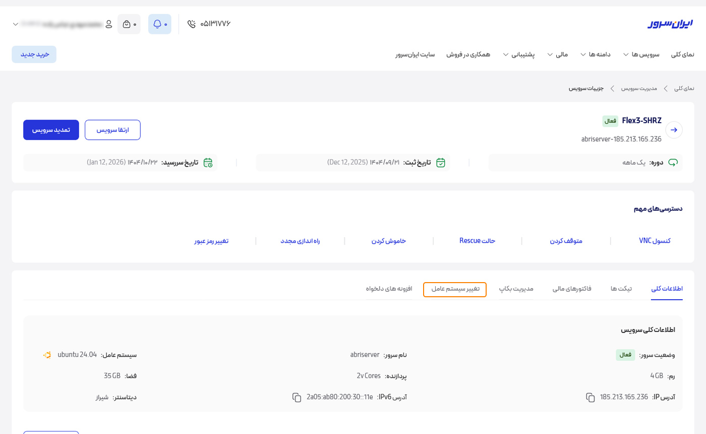Image resolution: width=706 pixels, height=434 pixels.
Task: Click the calendar icon beside تاریخ ثبت
Action: [441, 162]
